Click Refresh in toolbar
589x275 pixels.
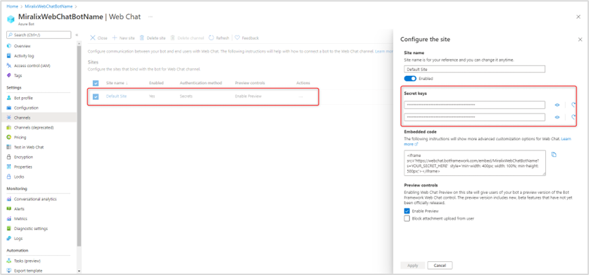(219, 38)
